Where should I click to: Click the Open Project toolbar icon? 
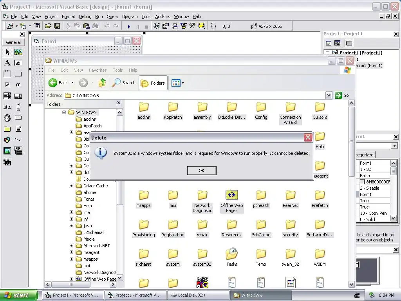[x=48, y=26]
